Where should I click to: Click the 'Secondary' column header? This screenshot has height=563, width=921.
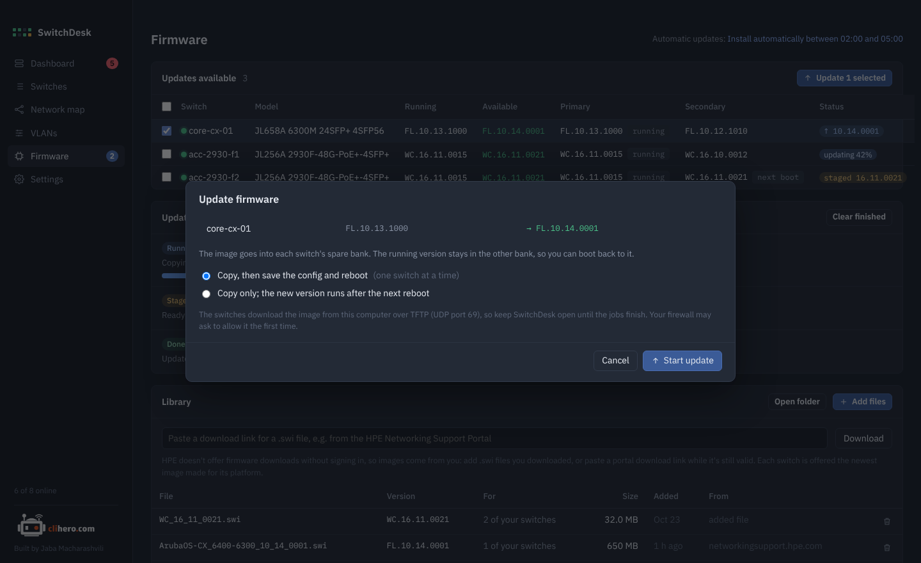(705, 107)
